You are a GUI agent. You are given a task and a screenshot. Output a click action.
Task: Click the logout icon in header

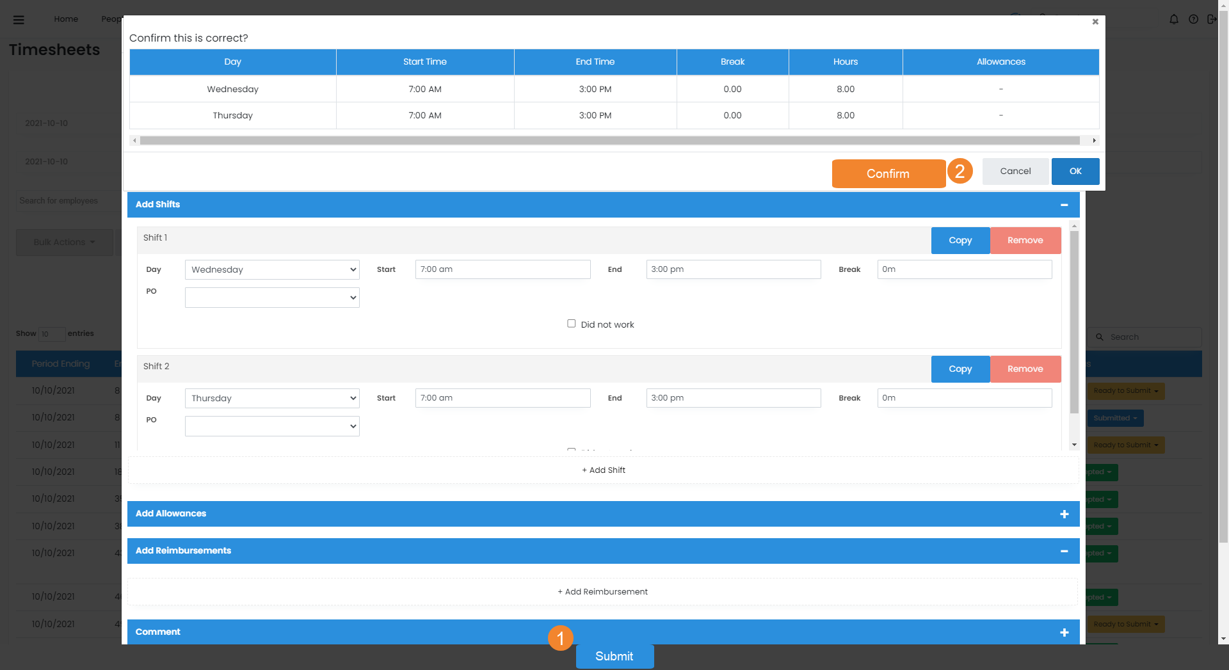[1211, 19]
